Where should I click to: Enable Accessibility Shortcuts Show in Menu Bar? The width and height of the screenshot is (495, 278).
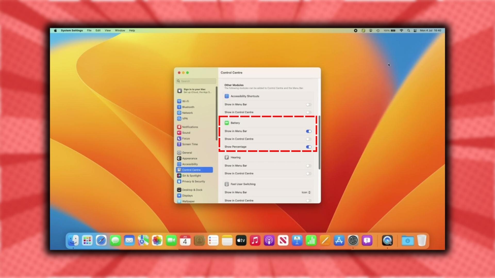(309, 105)
